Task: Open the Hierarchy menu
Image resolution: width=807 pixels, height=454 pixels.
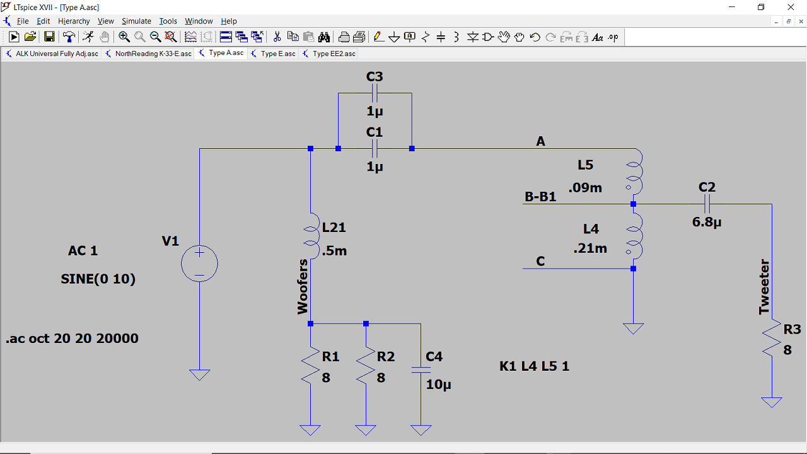Action: pyautogui.click(x=74, y=21)
